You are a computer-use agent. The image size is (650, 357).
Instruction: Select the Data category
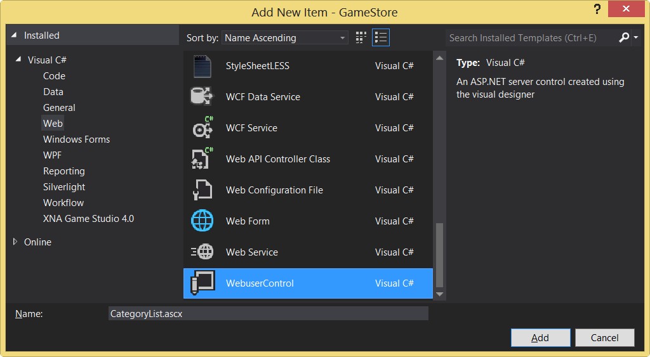[53, 91]
